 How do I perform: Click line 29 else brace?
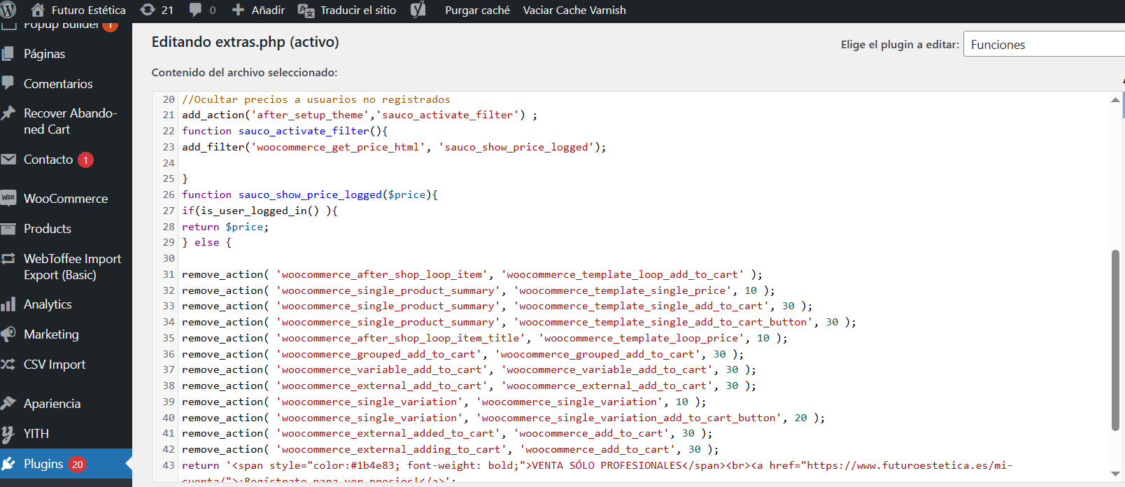tap(206, 242)
